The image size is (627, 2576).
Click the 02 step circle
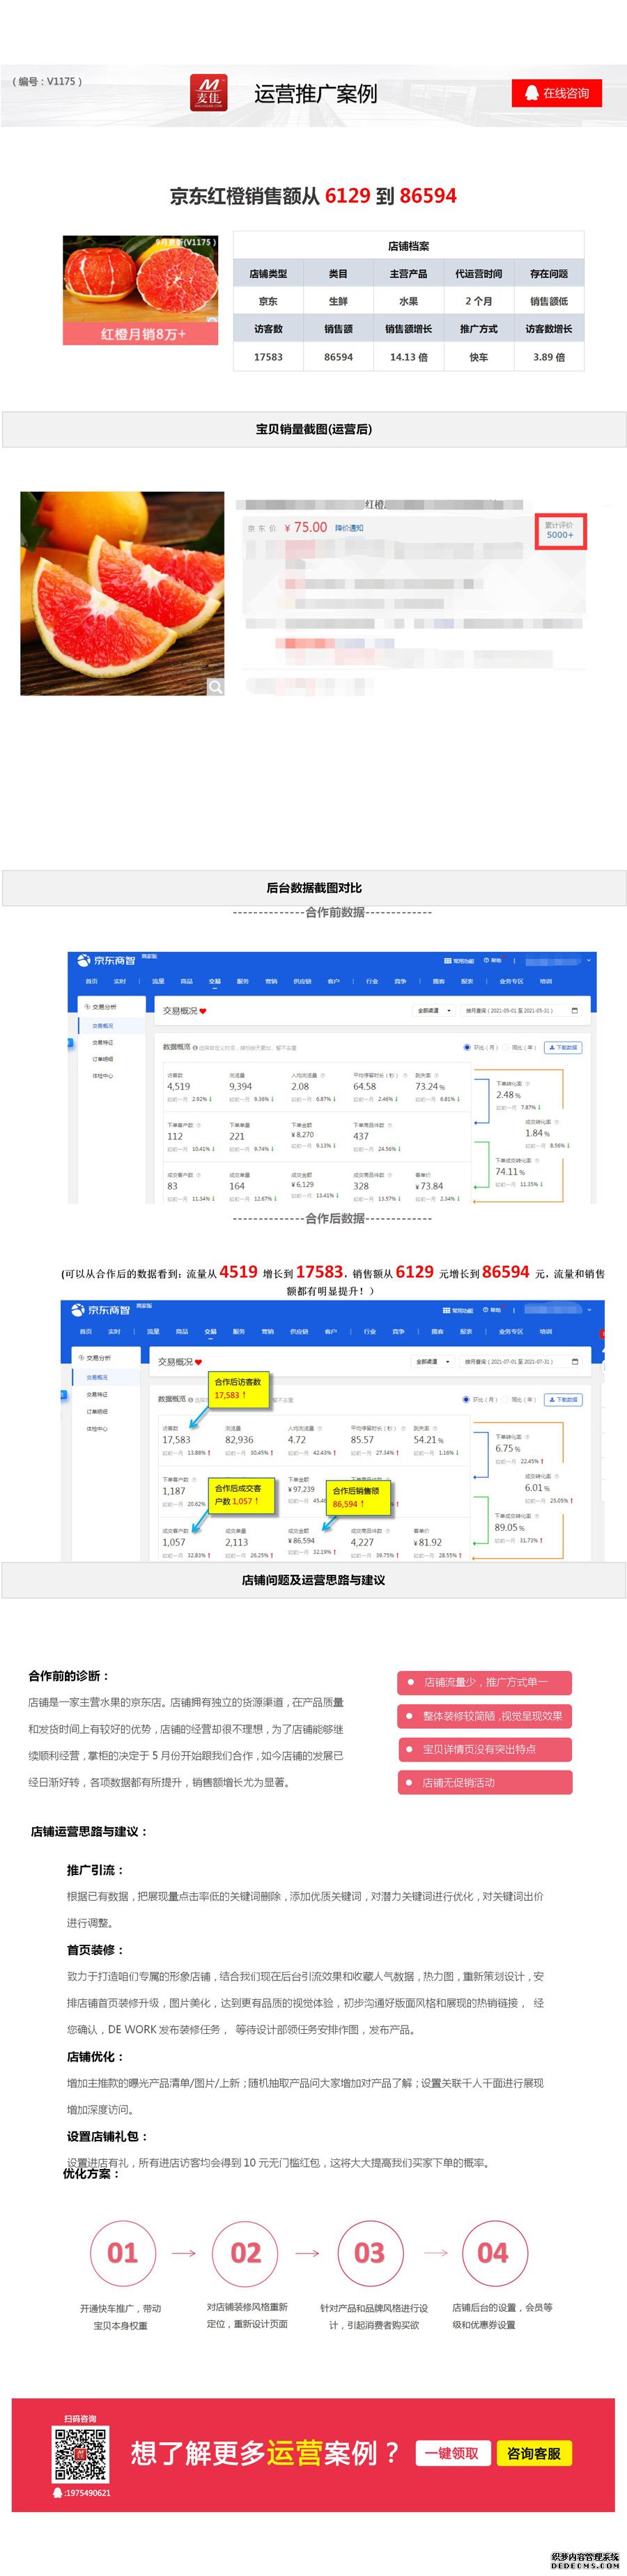point(245,2253)
